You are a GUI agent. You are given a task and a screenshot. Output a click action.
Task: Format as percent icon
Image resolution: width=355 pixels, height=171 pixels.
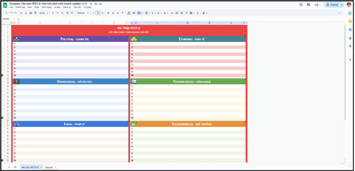click(58, 13)
